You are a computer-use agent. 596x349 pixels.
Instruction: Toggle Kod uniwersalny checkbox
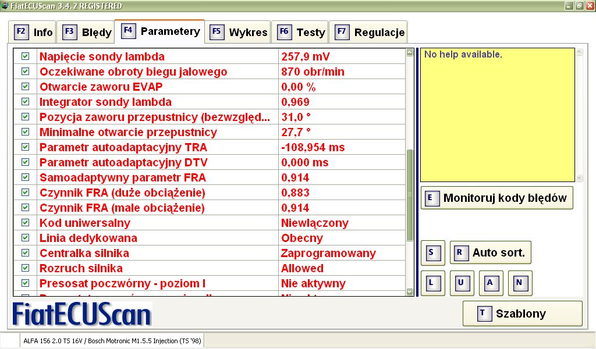tap(25, 223)
